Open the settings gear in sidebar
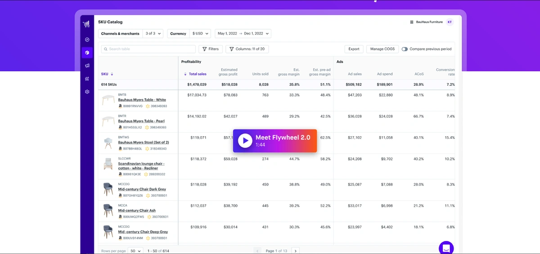Screen dimensions: 540x254 click(x=87, y=92)
